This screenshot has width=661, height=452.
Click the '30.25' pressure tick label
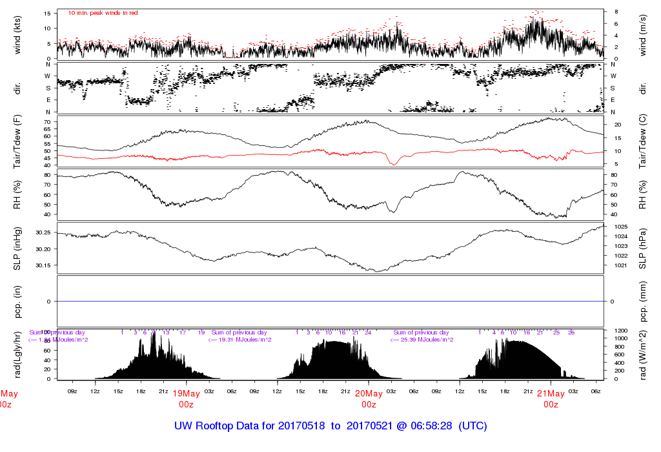click(43, 232)
